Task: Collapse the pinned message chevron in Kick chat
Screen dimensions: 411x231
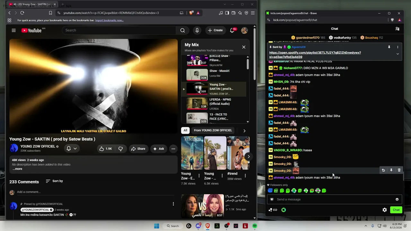Action: click(398, 54)
